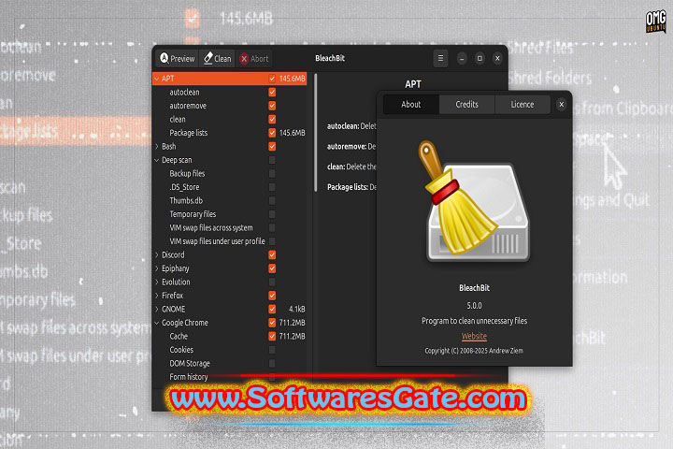Screen dimensions: 673x449
Task: Select the Temporary files row label
Action: click(x=193, y=214)
